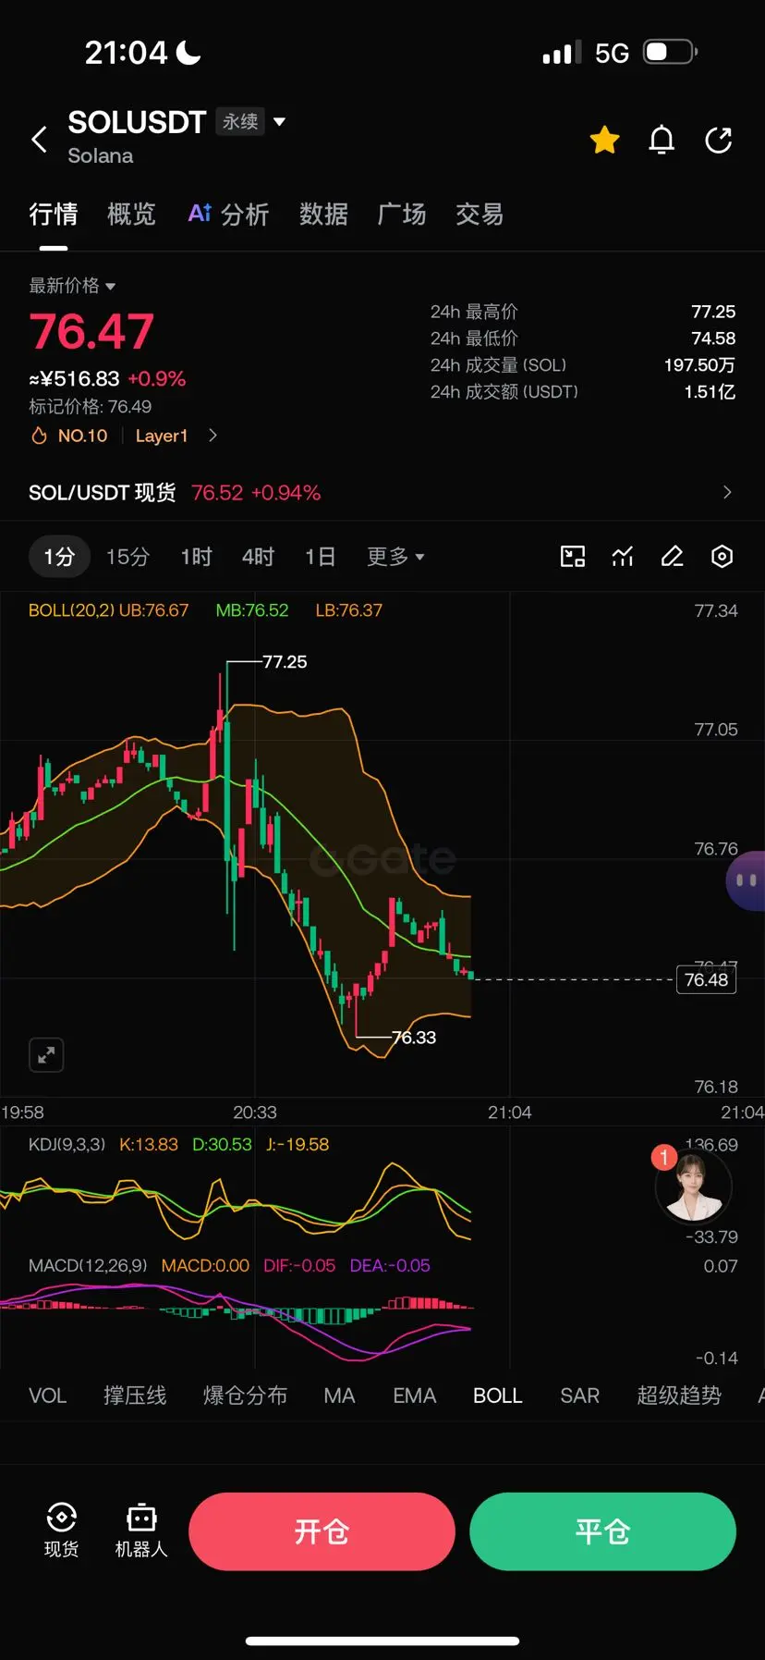Select the 15分 timeframe
Image resolution: width=765 pixels, height=1660 pixels.
click(127, 557)
